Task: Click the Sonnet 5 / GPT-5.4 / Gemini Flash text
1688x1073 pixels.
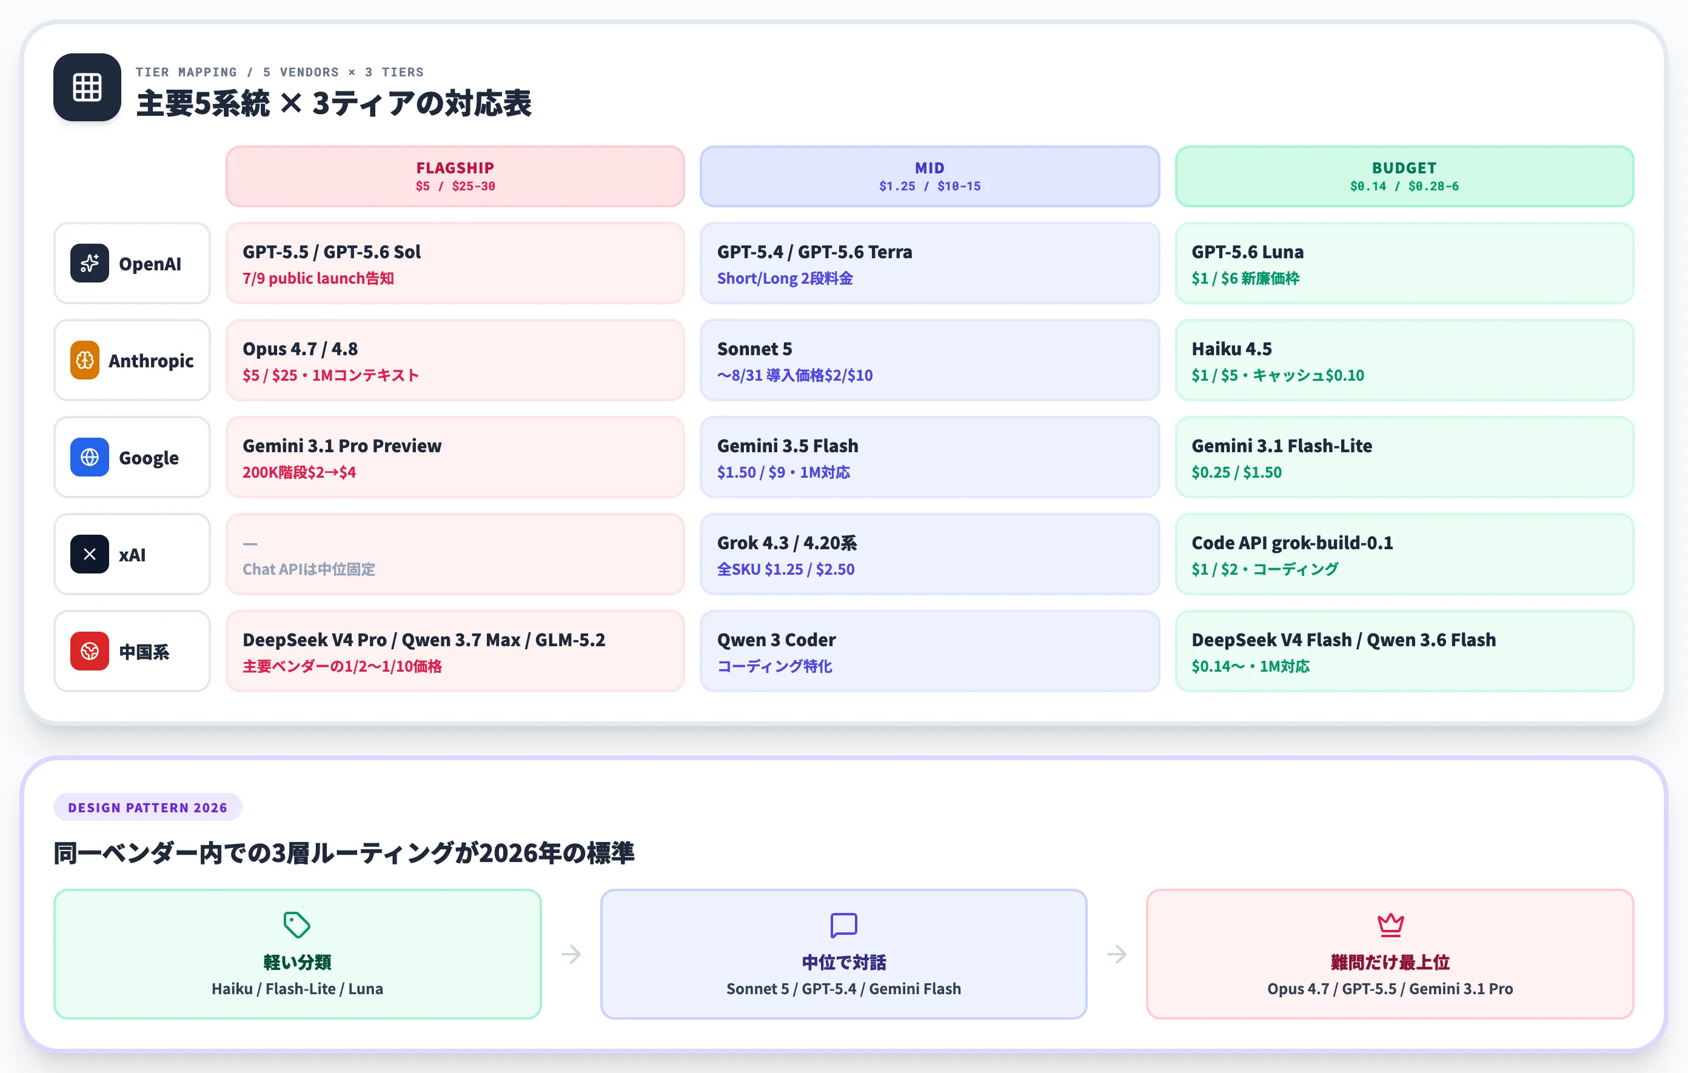Action: click(x=844, y=989)
